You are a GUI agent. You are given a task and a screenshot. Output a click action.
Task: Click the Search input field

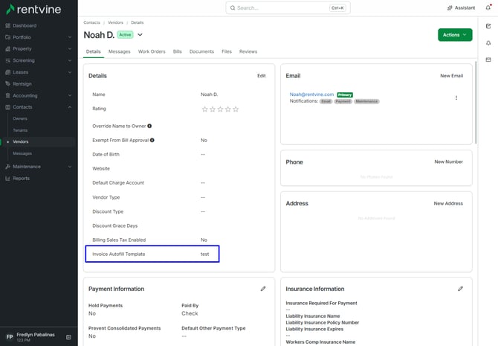pyautogui.click(x=288, y=7)
